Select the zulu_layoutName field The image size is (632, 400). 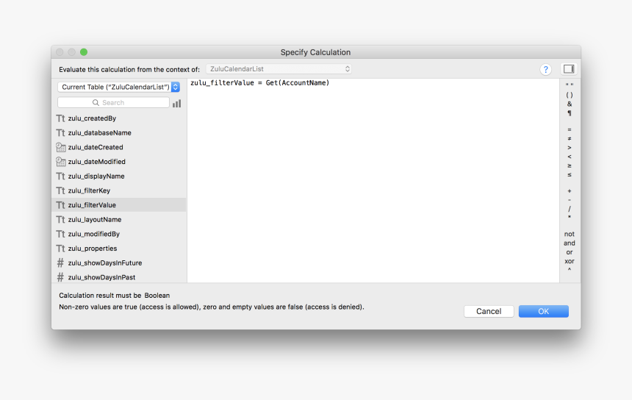click(x=119, y=219)
